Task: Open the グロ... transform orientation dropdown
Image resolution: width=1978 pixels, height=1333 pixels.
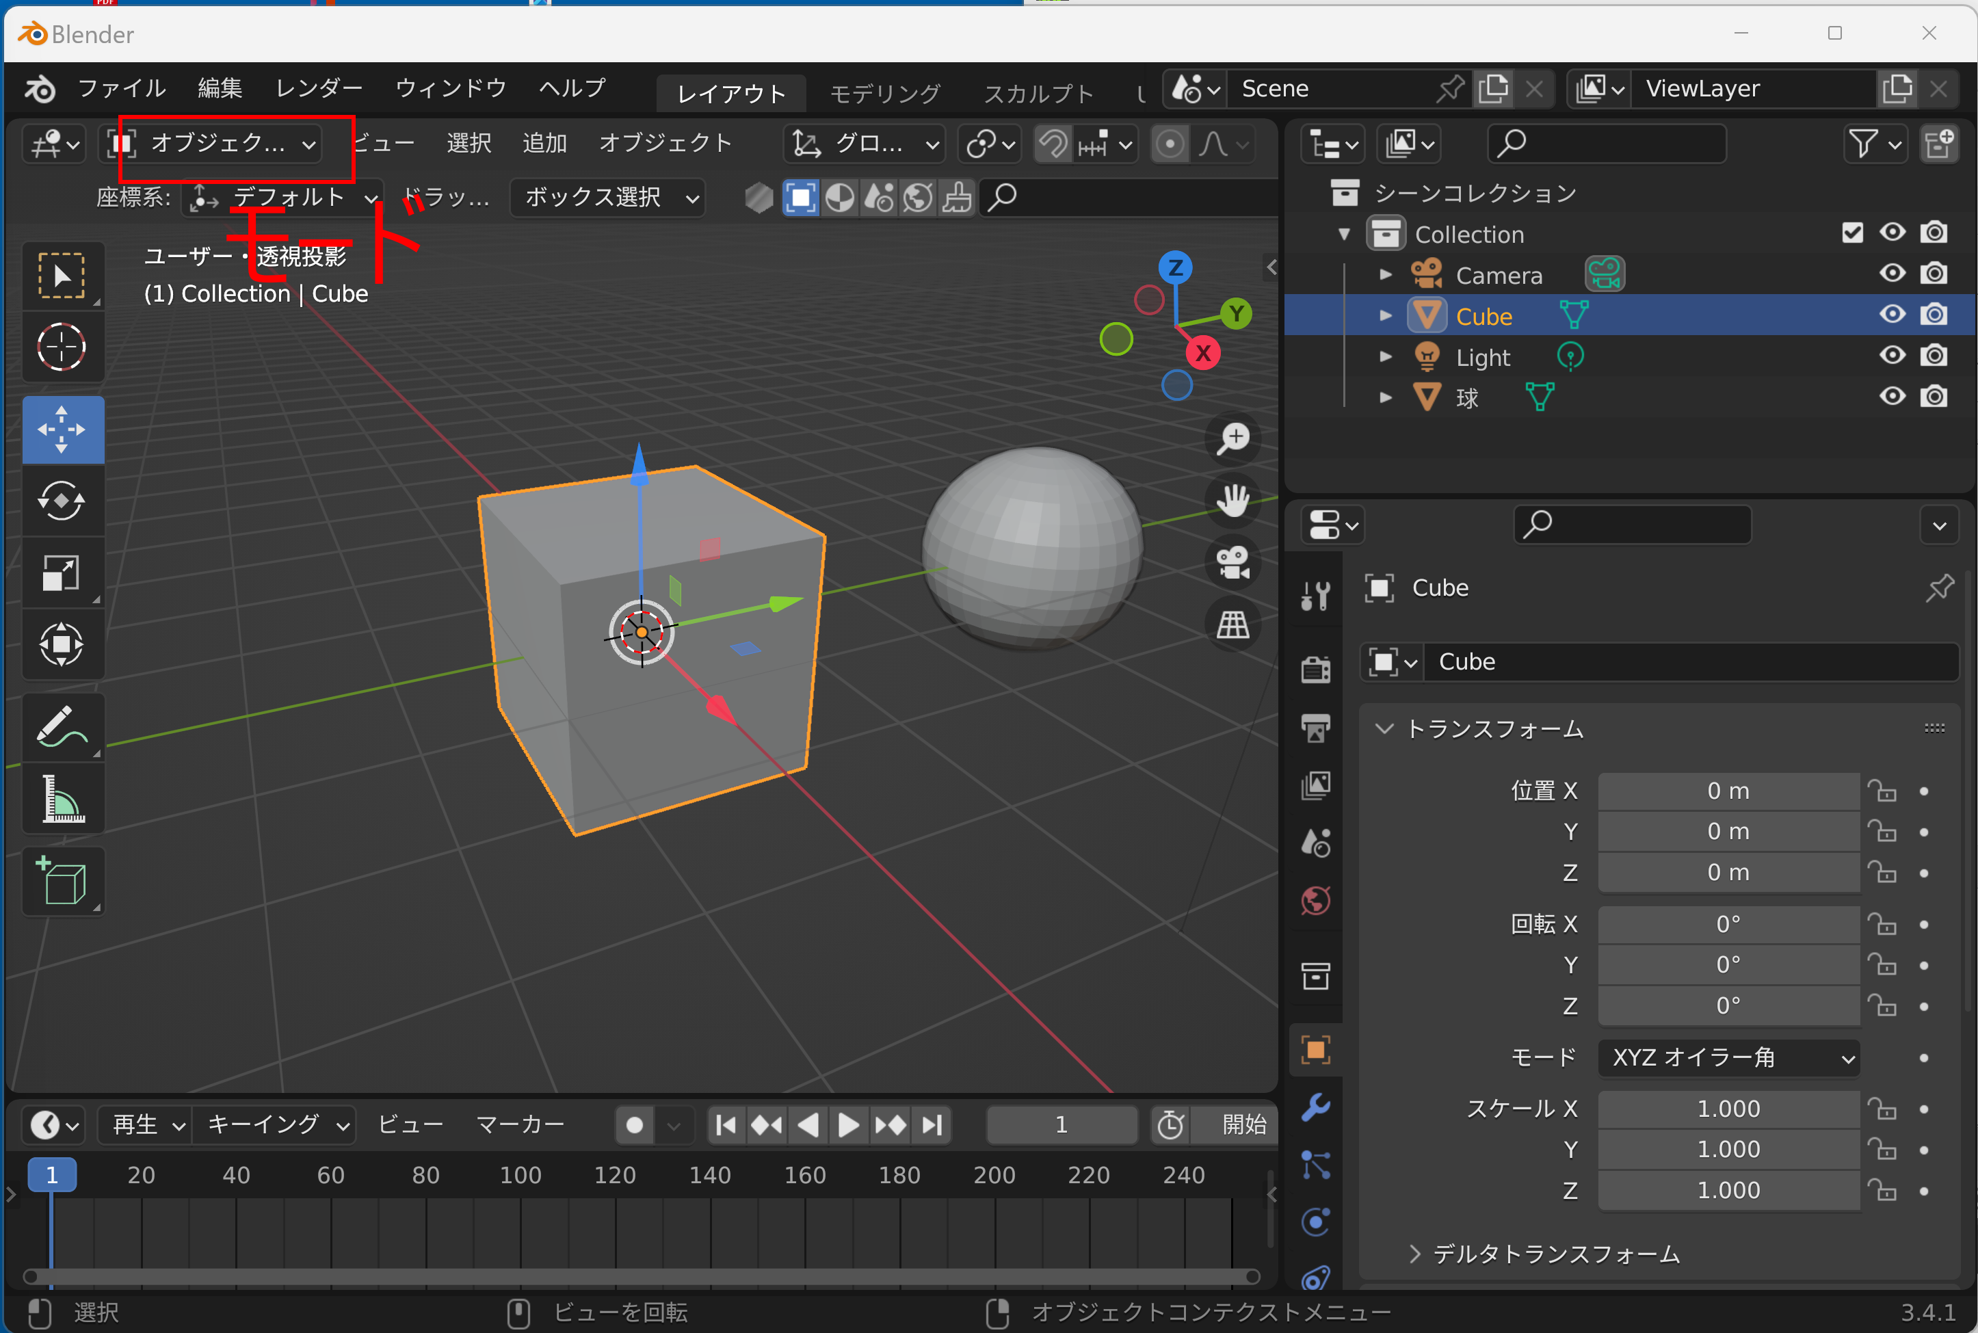Action: (x=865, y=144)
